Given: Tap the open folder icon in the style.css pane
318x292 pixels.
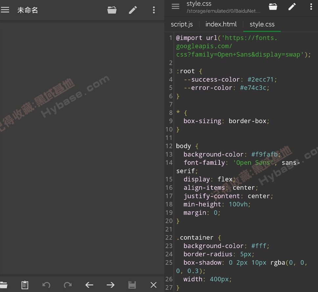Looking at the screenshot, I should pos(273,7).
